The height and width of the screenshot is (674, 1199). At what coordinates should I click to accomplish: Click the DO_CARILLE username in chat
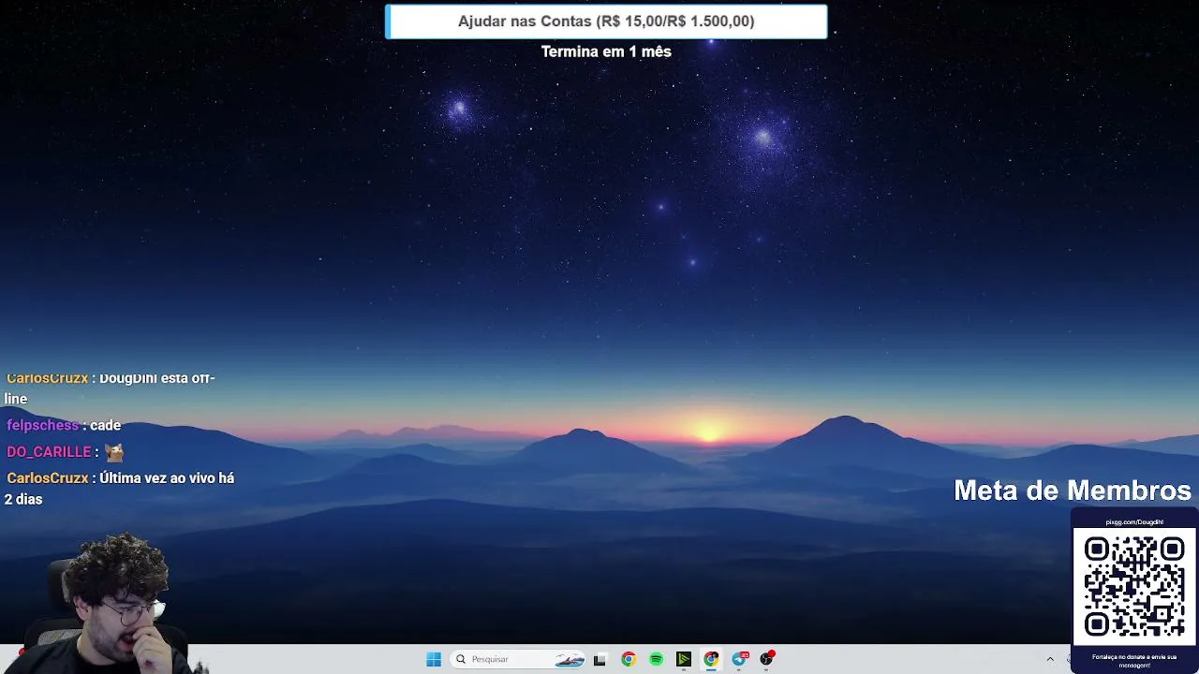point(49,451)
